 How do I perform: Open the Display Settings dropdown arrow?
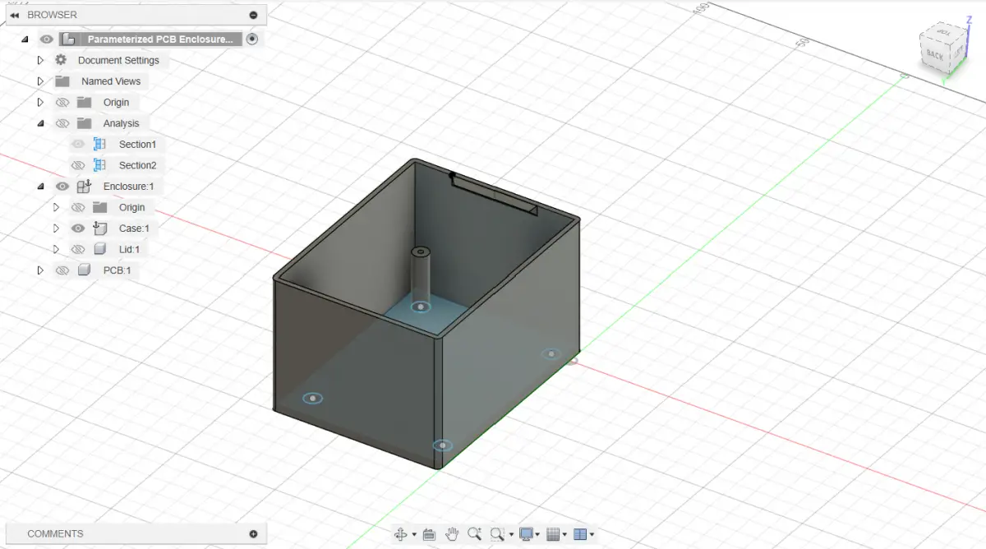[537, 535]
